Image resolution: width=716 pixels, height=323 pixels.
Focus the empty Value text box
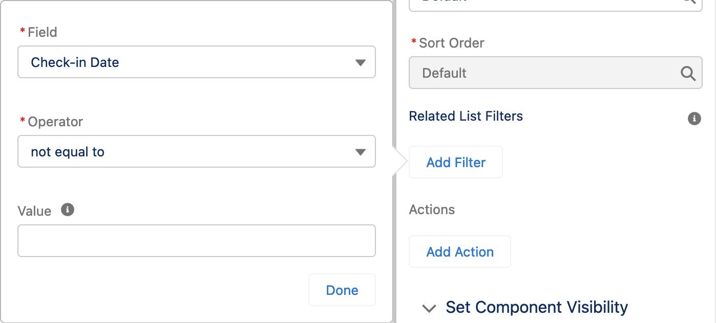[197, 241]
